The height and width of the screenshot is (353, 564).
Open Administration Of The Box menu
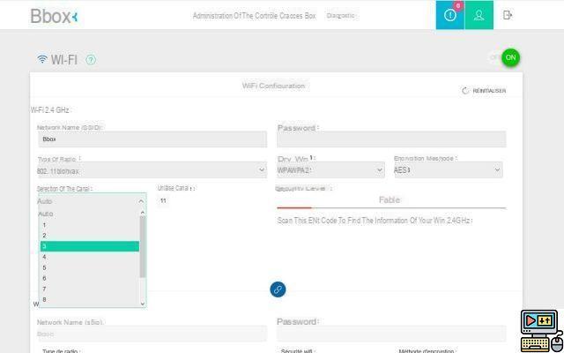(x=254, y=16)
